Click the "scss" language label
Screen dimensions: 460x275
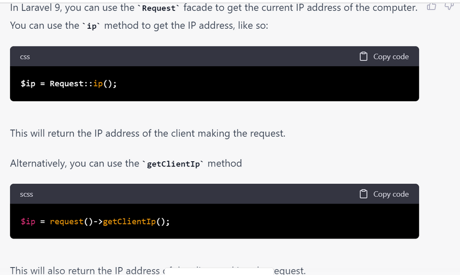click(x=26, y=195)
